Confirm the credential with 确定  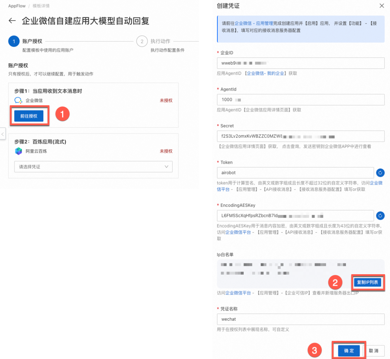click(349, 351)
